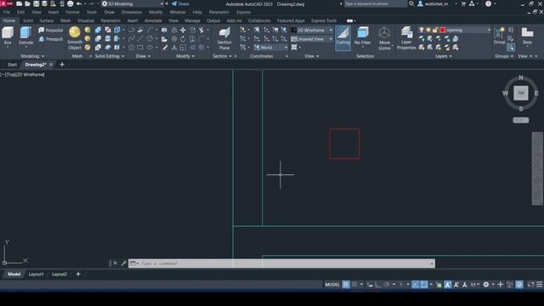544x306 pixels.
Task: Toggle the layer on/off lightbulb icon
Action: pos(422,31)
